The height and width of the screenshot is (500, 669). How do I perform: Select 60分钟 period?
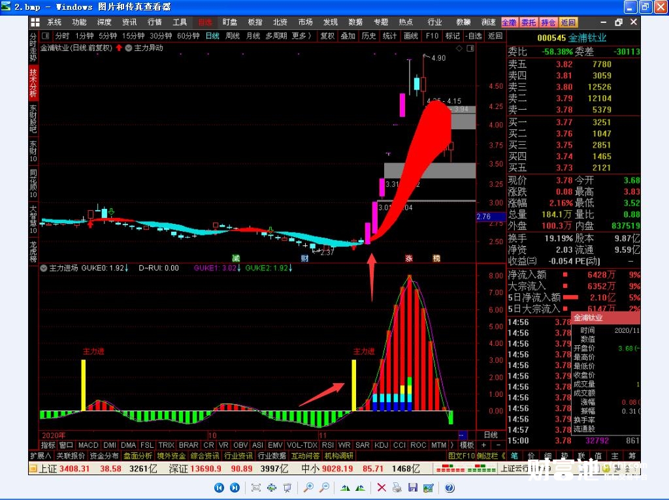[x=188, y=36]
